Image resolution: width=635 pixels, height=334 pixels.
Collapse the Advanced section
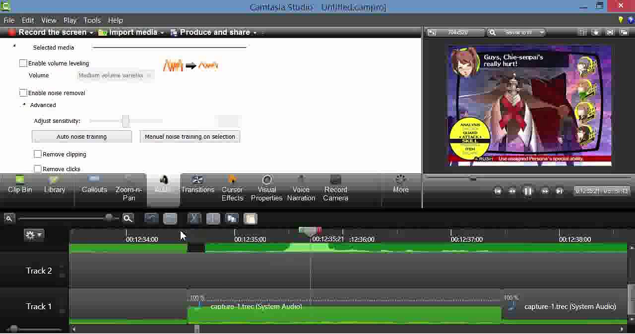24,105
